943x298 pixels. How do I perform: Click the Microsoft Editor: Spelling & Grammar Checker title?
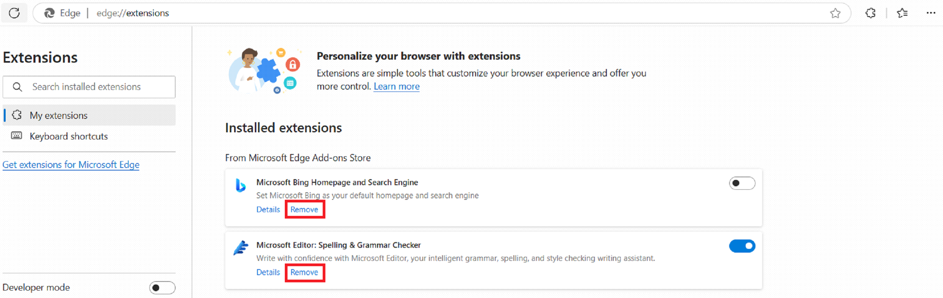pyautogui.click(x=338, y=245)
